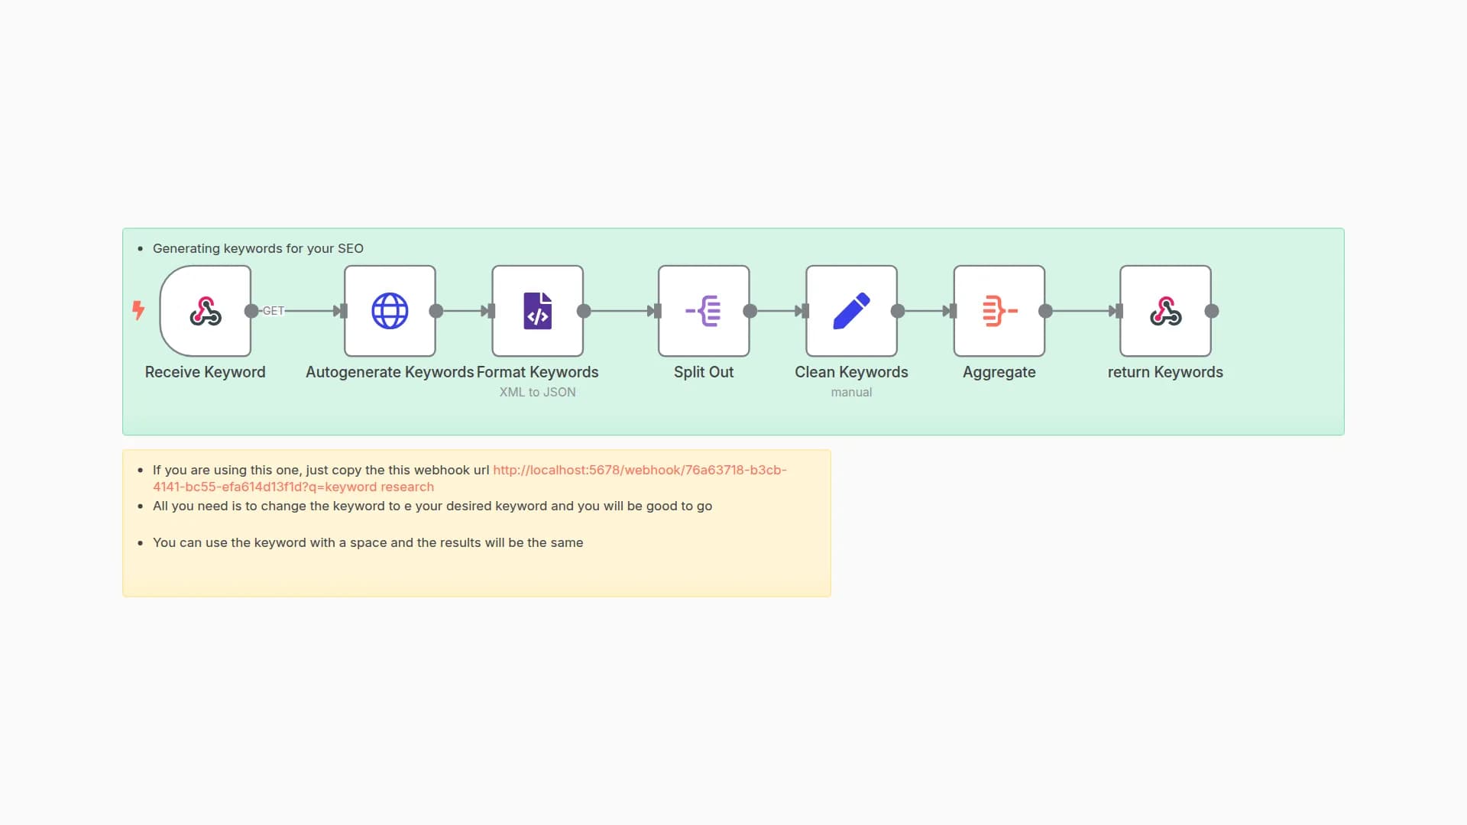Click input connector of return Keywords node
1467x825 pixels.
tap(1119, 311)
